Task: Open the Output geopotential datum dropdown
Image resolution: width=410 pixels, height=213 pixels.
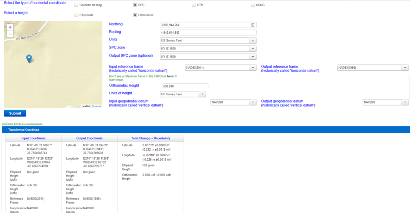Action: click(x=405, y=102)
